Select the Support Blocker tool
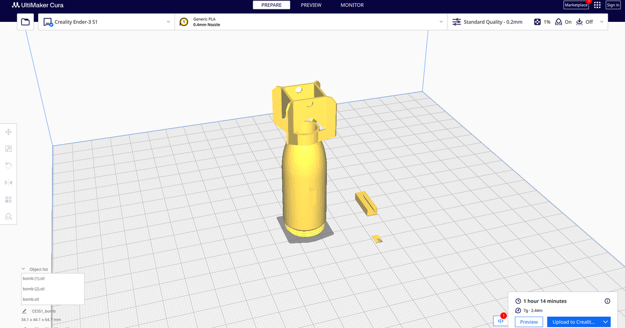625x328 pixels. pos(8,216)
